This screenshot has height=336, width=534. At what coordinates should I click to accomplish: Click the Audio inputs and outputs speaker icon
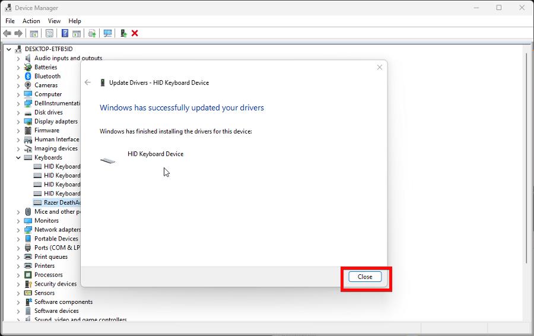28,58
